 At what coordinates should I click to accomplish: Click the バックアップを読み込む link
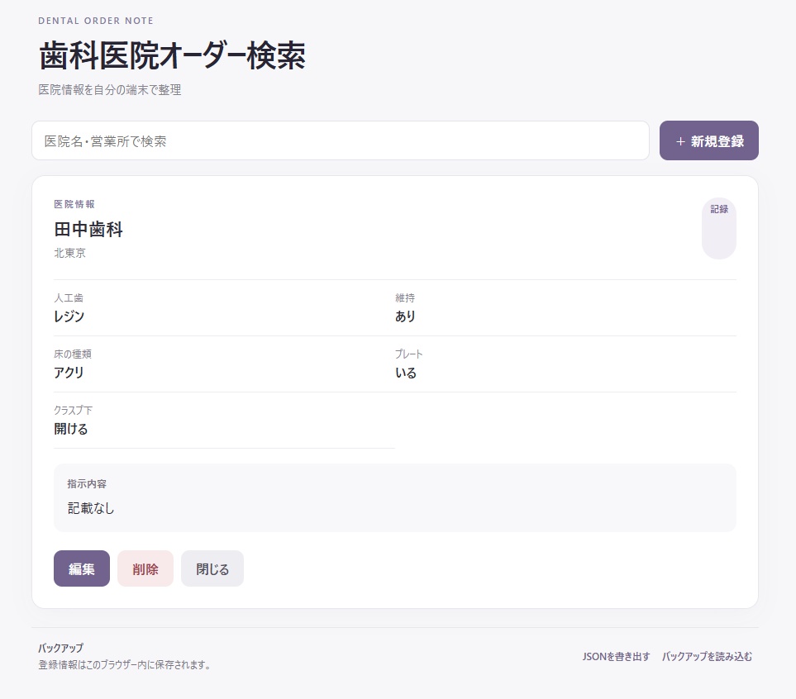(707, 656)
